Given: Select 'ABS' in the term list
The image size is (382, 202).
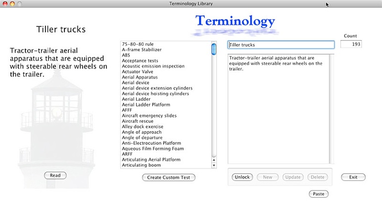Looking at the screenshot, I should tap(126, 55).
